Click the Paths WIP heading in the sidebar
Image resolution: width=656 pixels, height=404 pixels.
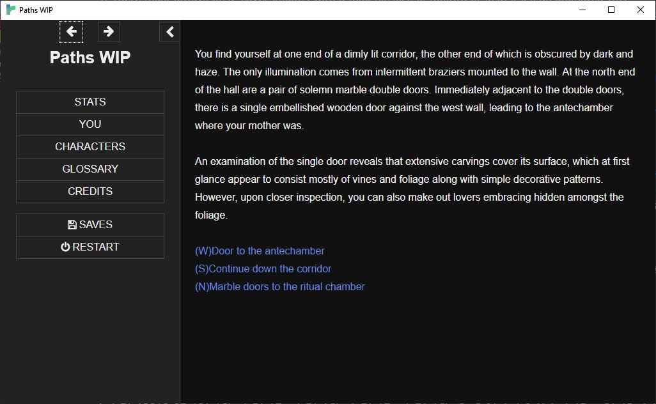90,57
